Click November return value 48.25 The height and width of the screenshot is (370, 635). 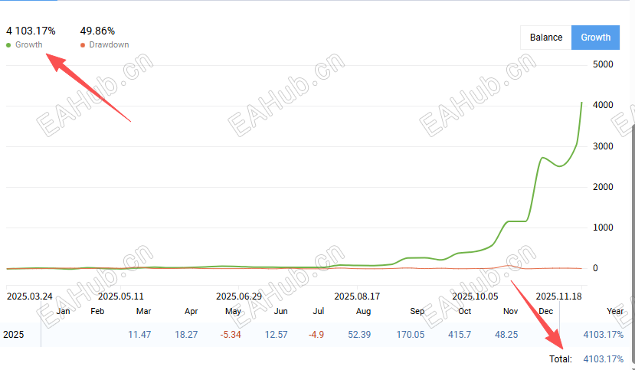506,336
